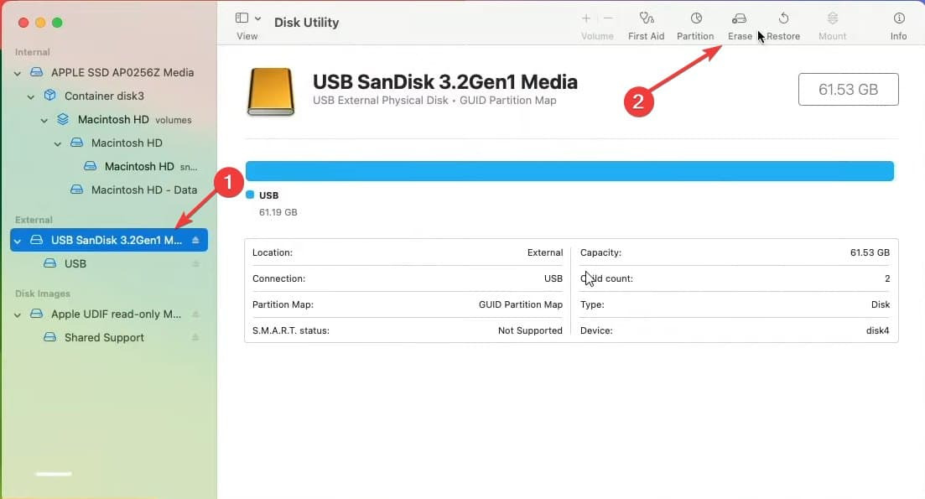Mount the selected volume
The image size is (925, 499).
(831, 23)
